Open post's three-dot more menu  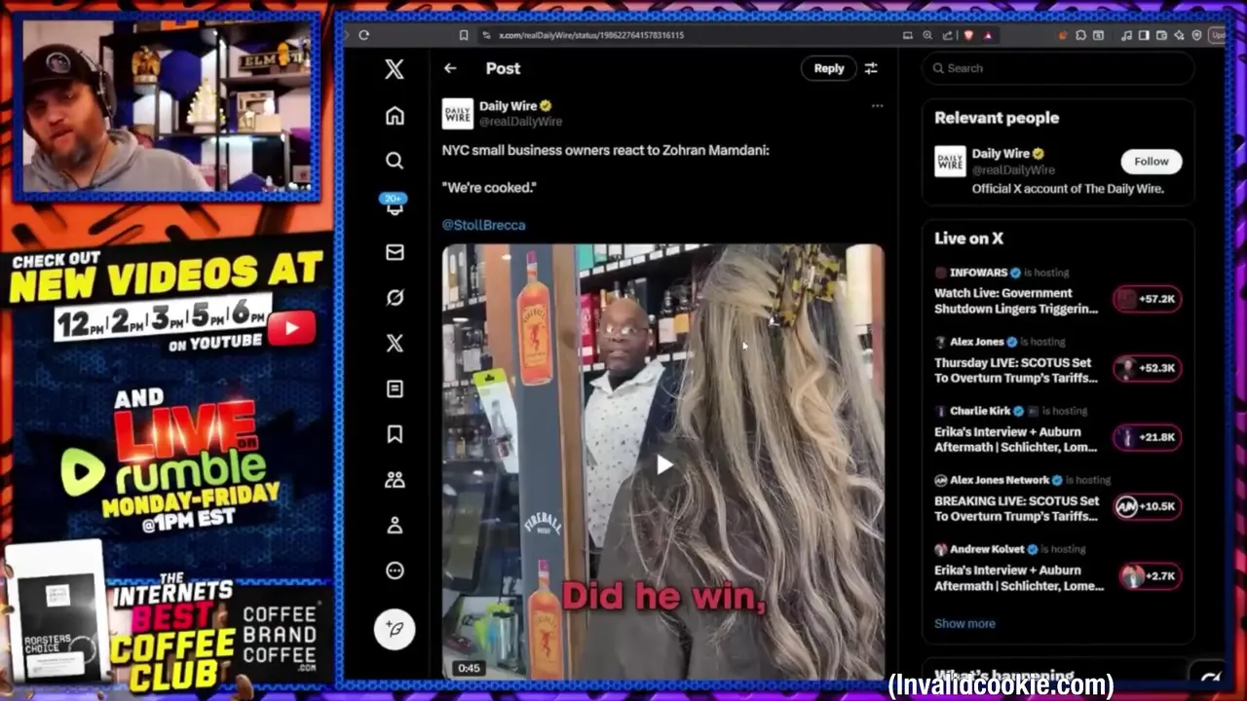tap(877, 105)
